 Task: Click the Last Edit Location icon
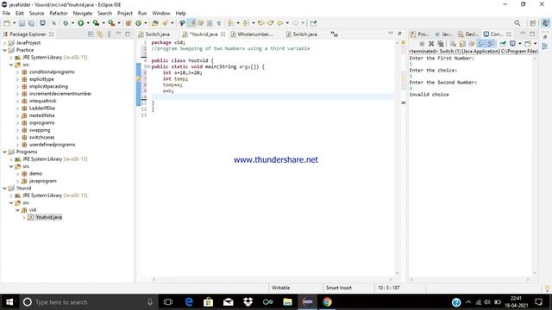pos(260,23)
